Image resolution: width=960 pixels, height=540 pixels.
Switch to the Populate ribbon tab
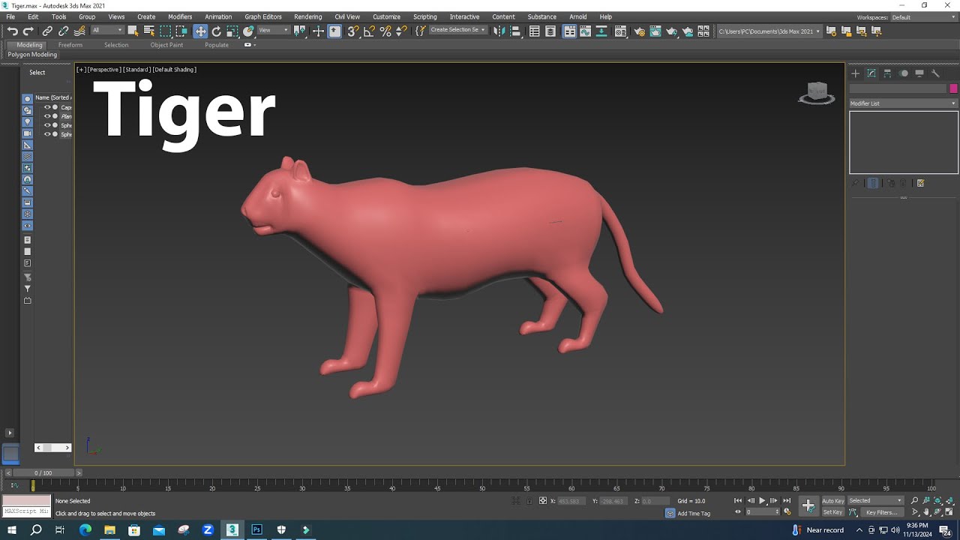click(217, 45)
